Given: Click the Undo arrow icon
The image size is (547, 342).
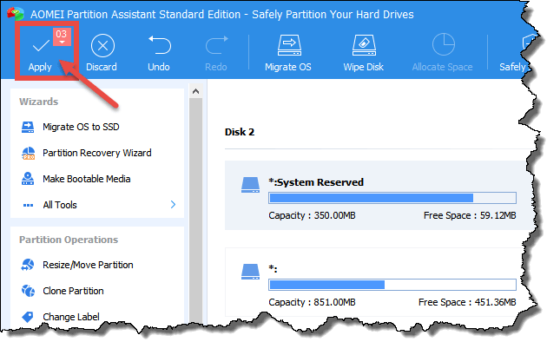Looking at the screenshot, I should pyautogui.click(x=160, y=45).
